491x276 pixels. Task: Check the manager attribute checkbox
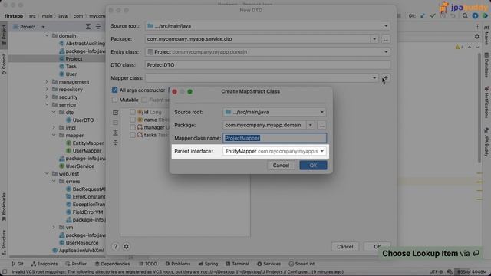point(133,127)
